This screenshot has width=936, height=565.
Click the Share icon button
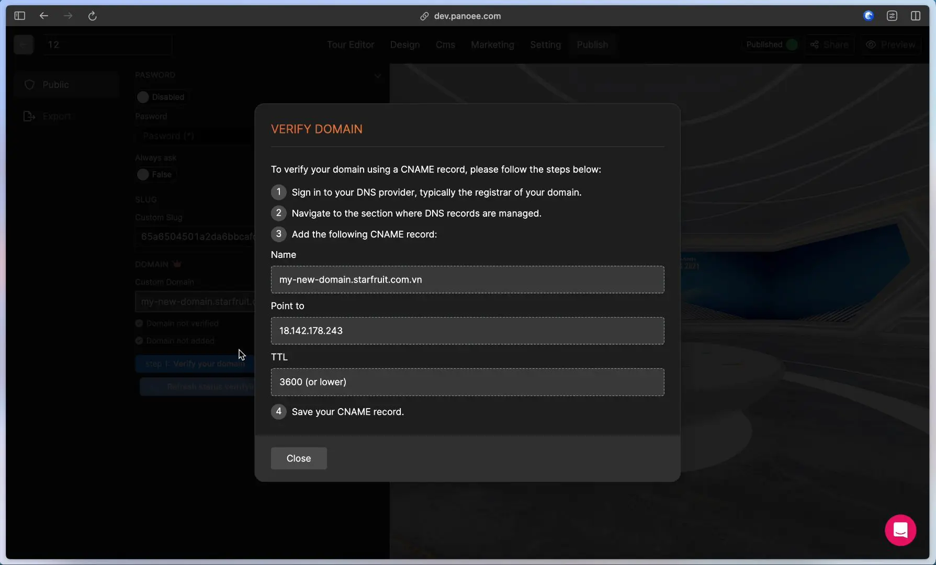pos(829,45)
